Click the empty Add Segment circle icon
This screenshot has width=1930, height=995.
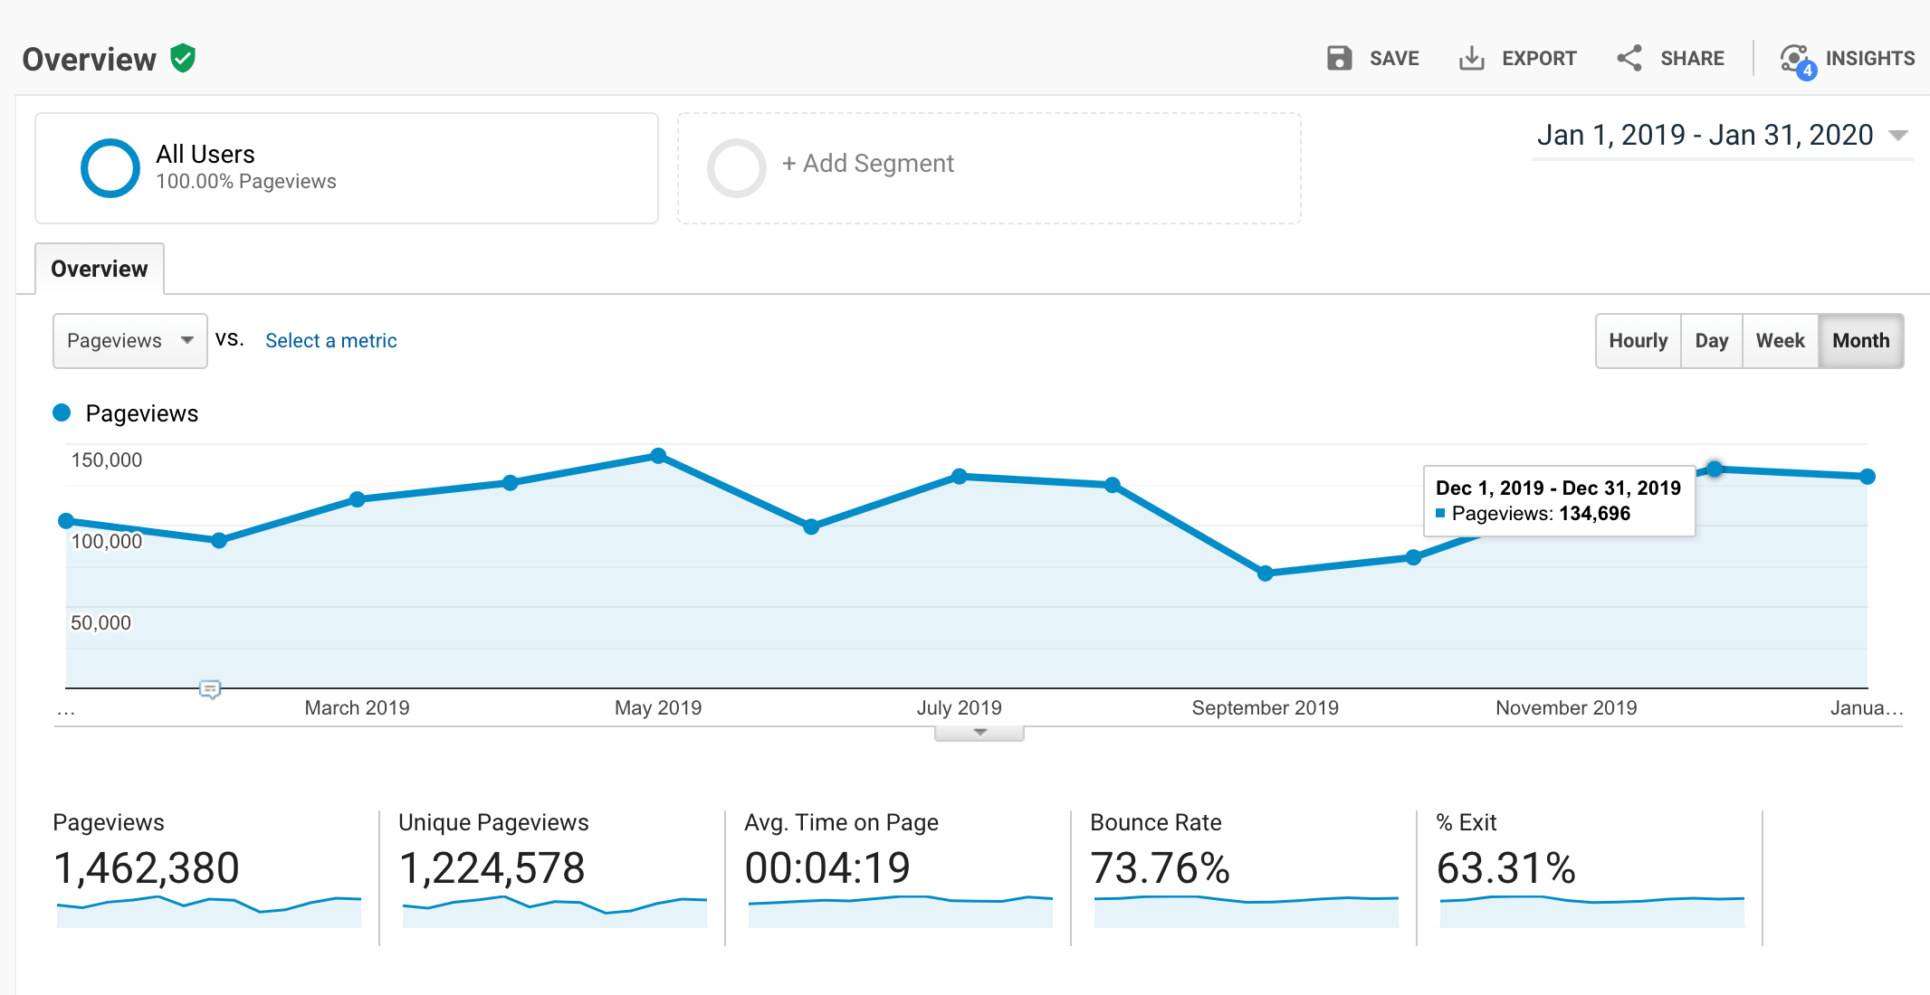(x=736, y=168)
